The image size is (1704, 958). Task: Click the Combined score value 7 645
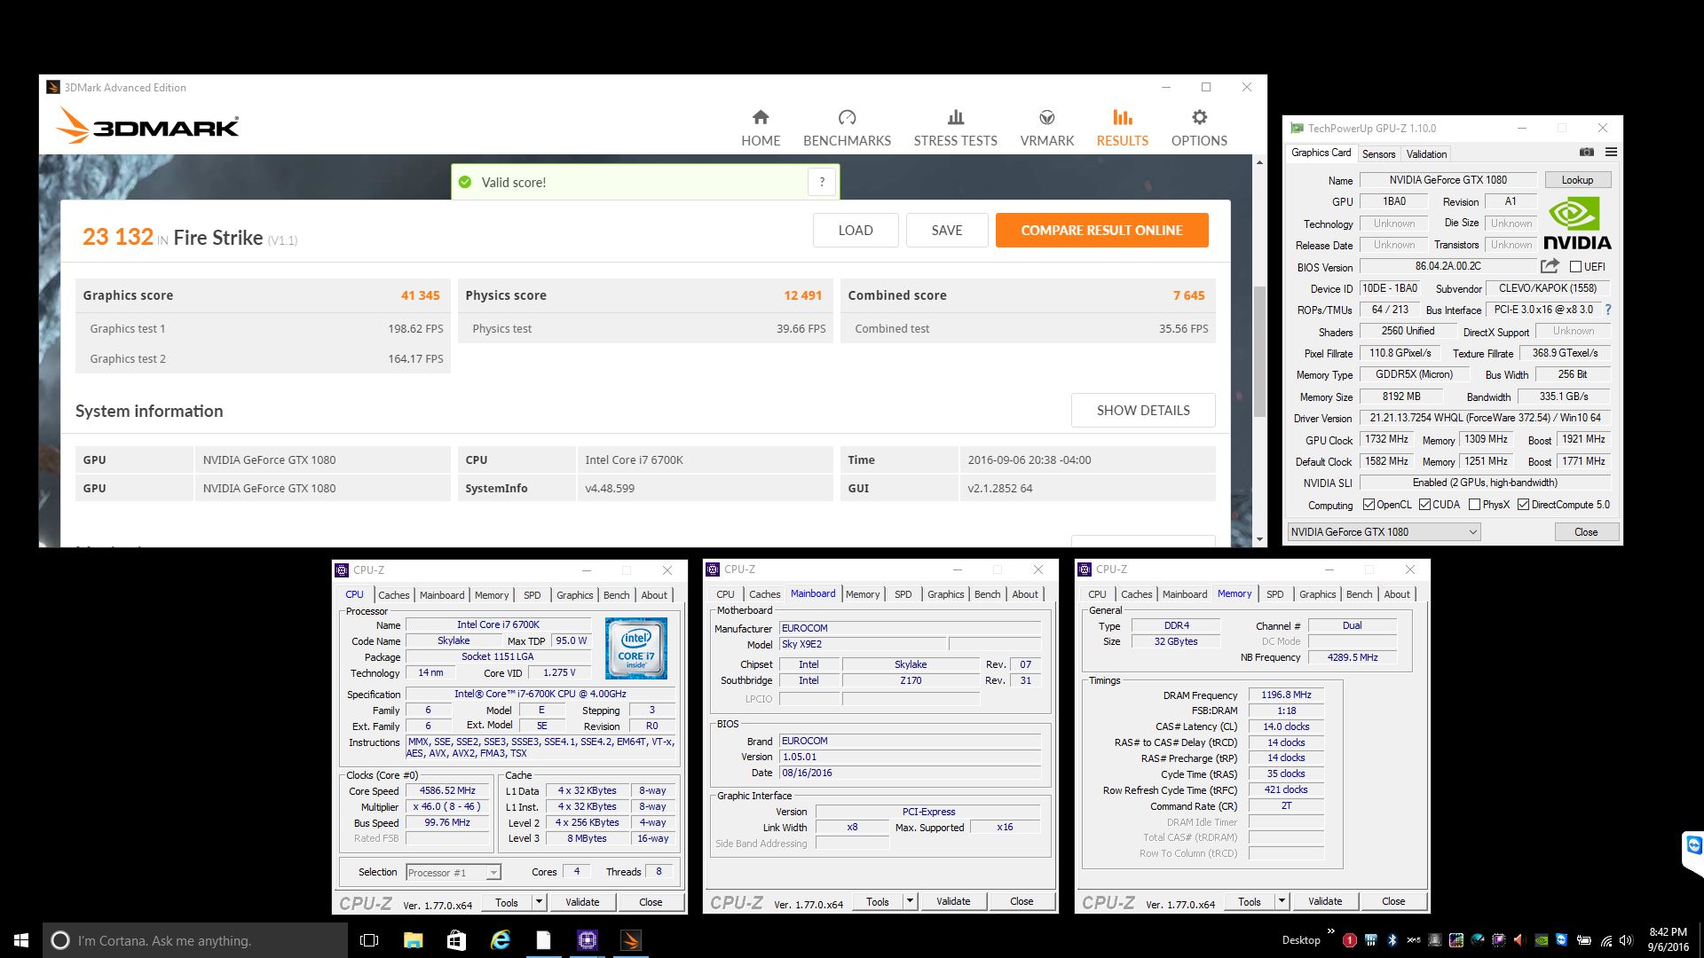tap(1188, 295)
